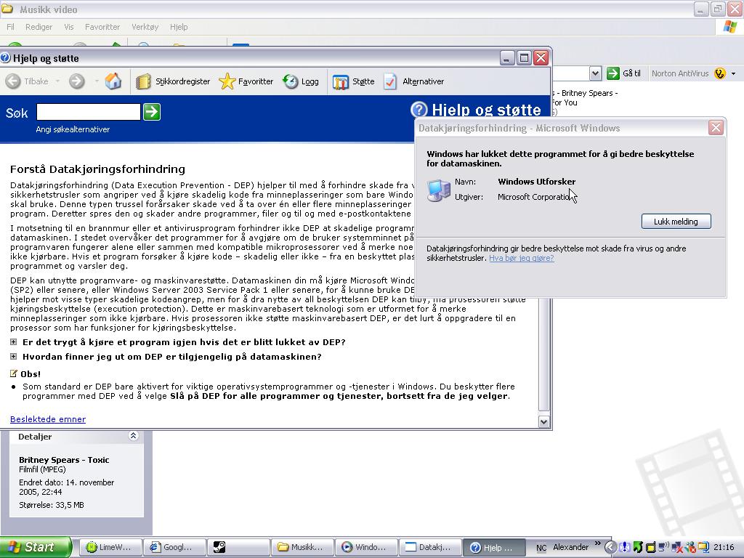
Task: Open the Favoritter menu in Musikk video window
Action: click(x=102, y=27)
